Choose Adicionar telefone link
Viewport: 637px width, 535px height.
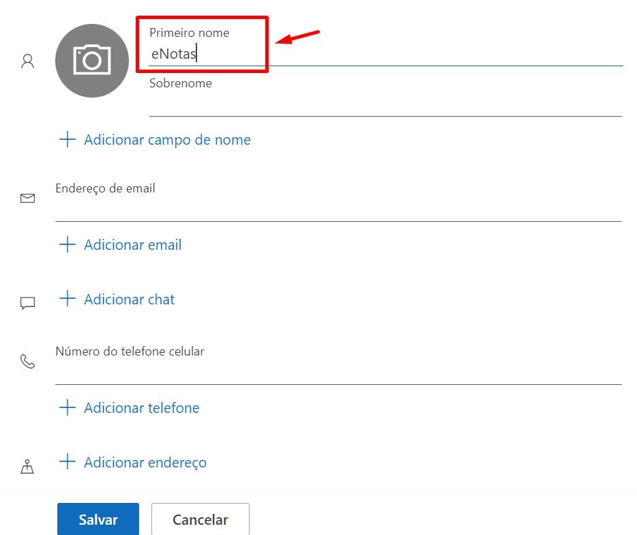pos(141,408)
